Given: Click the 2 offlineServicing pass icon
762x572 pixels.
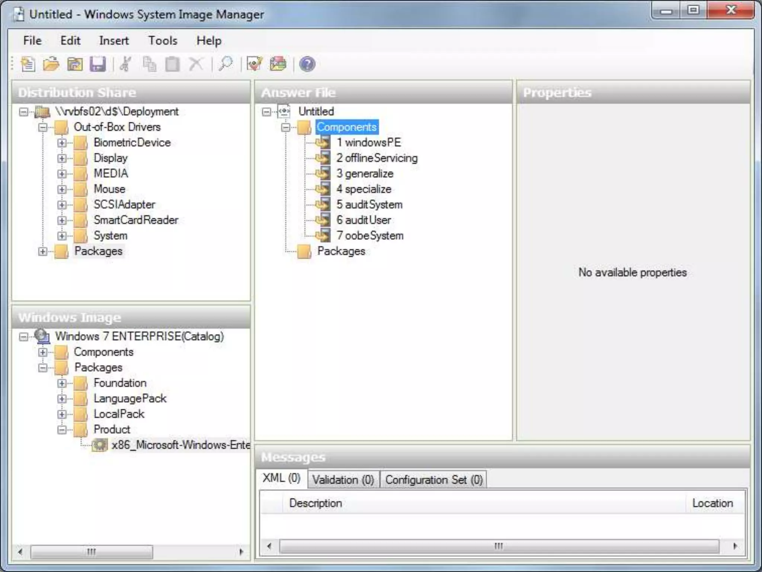Looking at the screenshot, I should pyautogui.click(x=323, y=158).
